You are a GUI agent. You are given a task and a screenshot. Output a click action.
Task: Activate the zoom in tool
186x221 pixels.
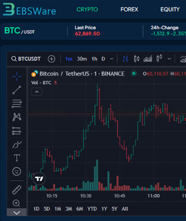[17, 203]
